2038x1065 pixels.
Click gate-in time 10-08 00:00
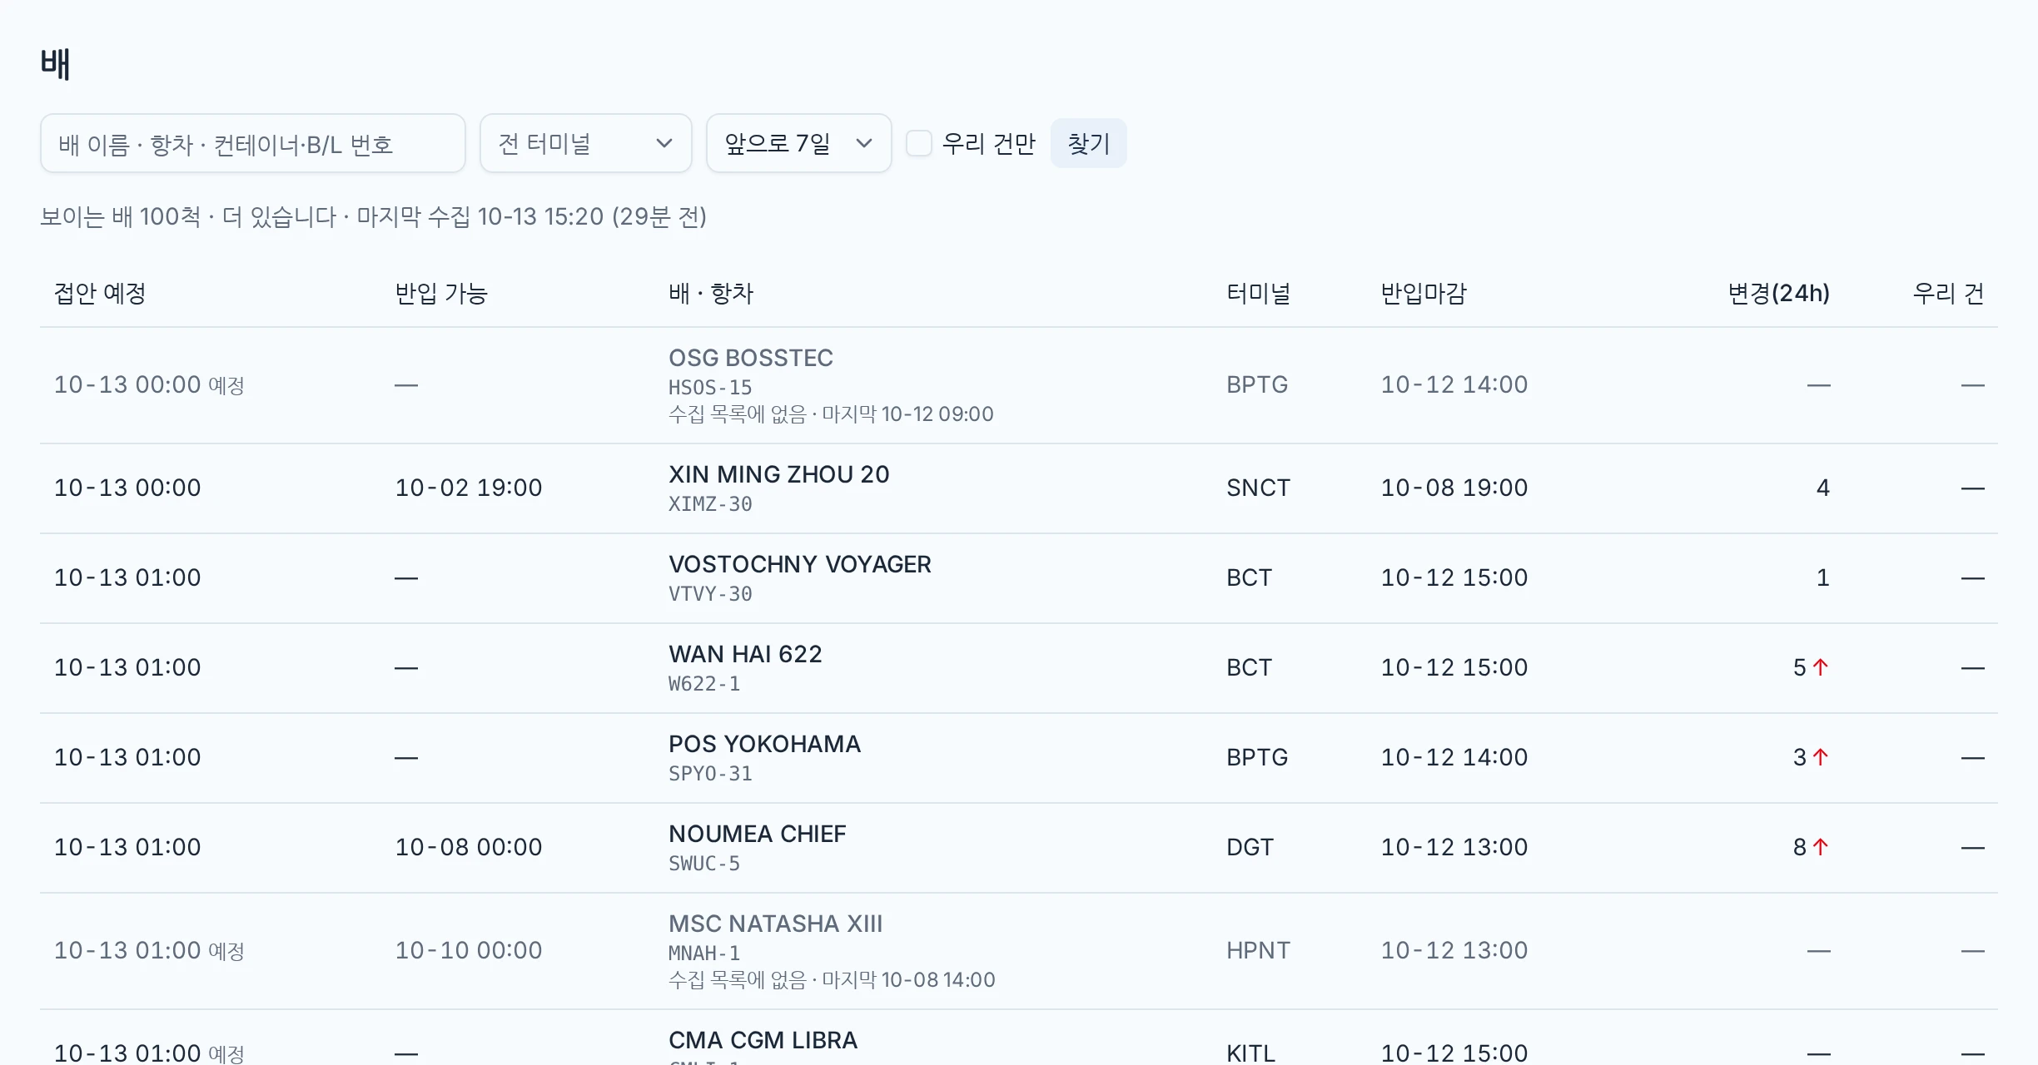[x=469, y=847]
